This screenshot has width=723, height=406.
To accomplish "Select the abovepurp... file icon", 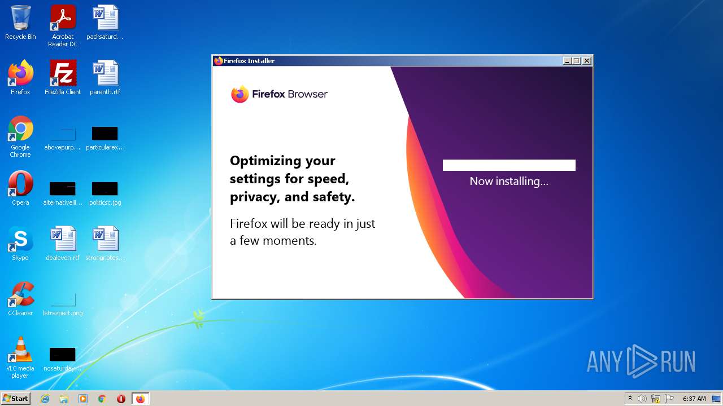I will 63,139.
